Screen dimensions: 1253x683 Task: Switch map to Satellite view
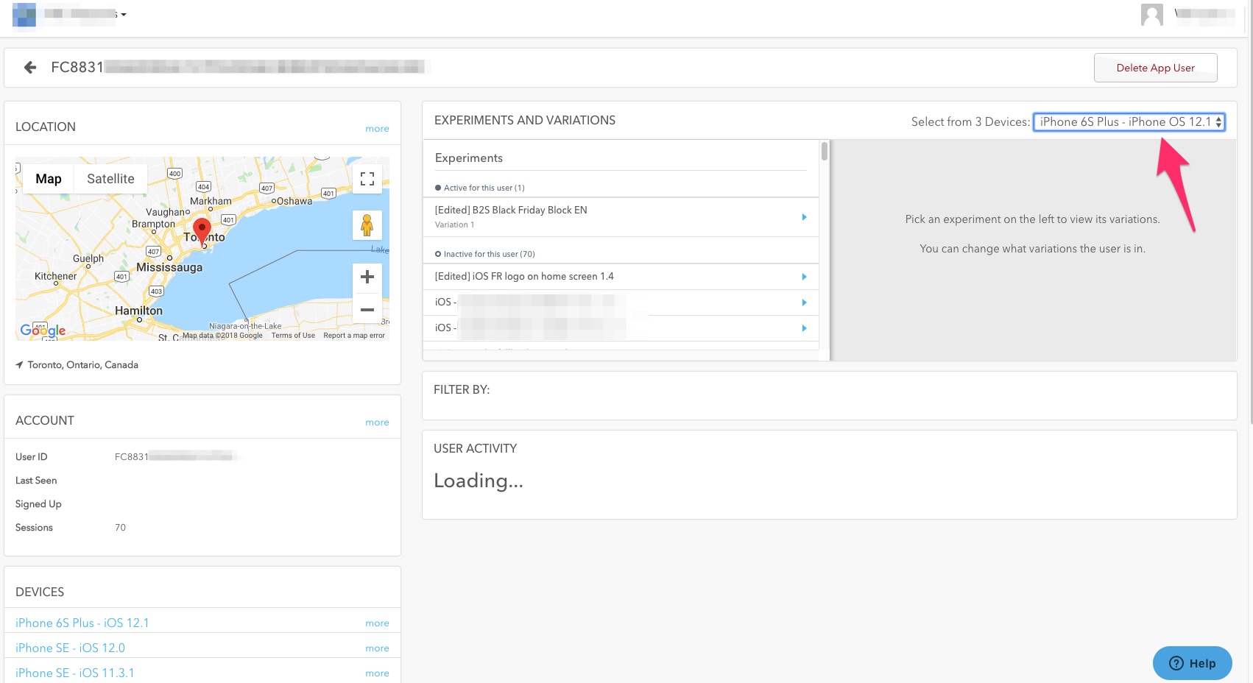(110, 179)
